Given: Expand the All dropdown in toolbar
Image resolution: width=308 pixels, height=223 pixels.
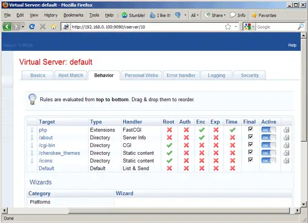Looking at the screenshot, I should coord(195,15).
